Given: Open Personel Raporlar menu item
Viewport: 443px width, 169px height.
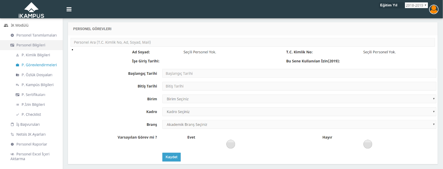Looking at the screenshot, I should (31, 144).
